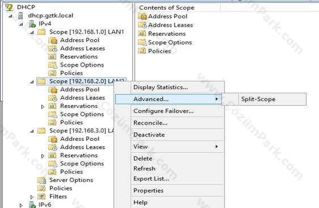Image resolution: width=319 pixels, height=208 pixels.
Task: Open the Advanced... submenu entry
Action: [169, 99]
